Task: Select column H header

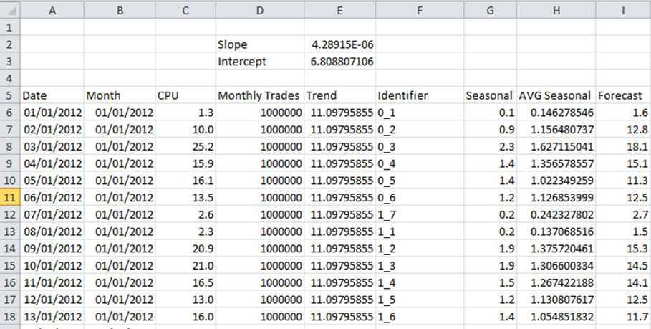Action: click(556, 10)
